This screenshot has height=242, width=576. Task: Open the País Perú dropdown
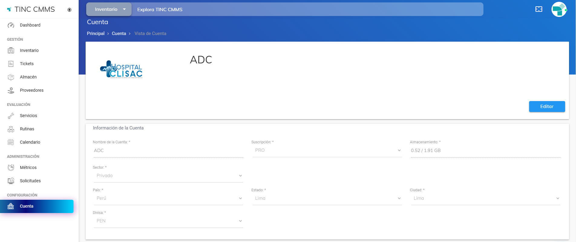click(168, 198)
